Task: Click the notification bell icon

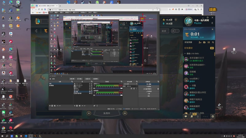Action: [x=212, y=23]
